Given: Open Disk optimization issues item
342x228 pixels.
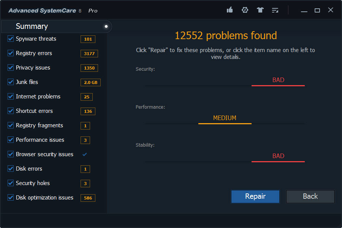Looking at the screenshot, I should coord(44,198).
